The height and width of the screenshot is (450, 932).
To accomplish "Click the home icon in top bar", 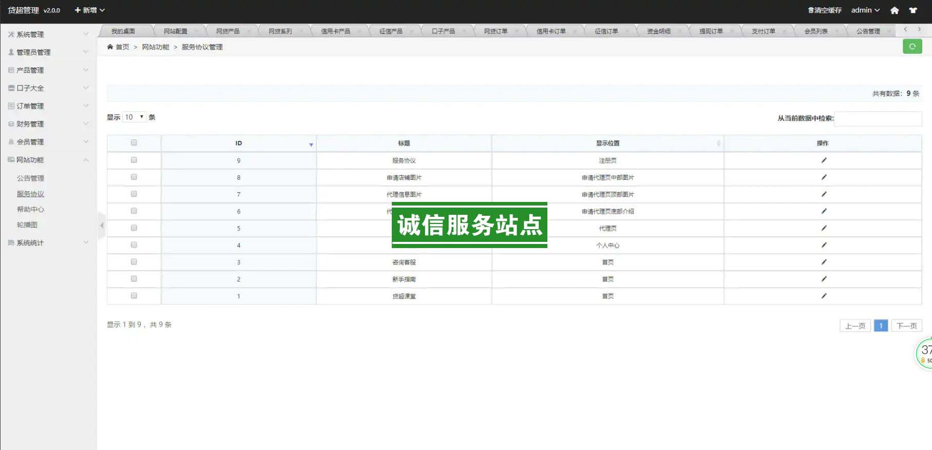I will click(x=895, y=10).
